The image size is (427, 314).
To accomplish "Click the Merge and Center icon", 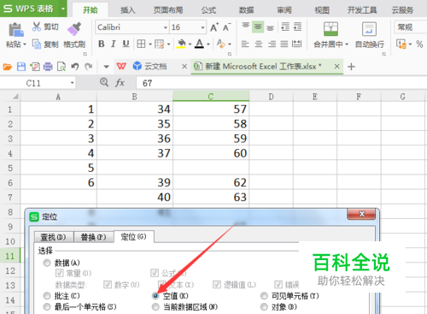I will click(330, 29).
